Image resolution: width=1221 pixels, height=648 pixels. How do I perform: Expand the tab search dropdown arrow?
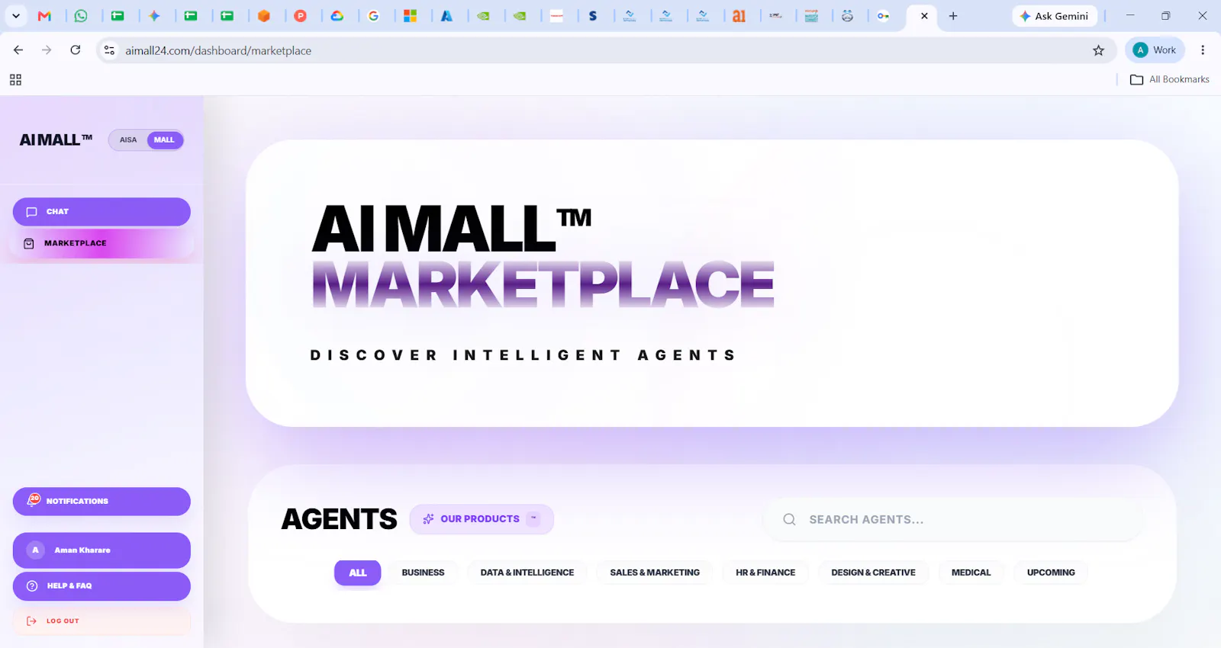click(x=16, y=16)
